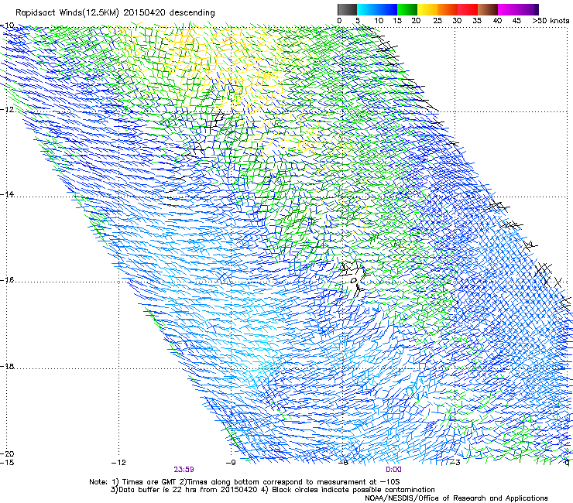Click the black contamination circle marker on map

353,281
